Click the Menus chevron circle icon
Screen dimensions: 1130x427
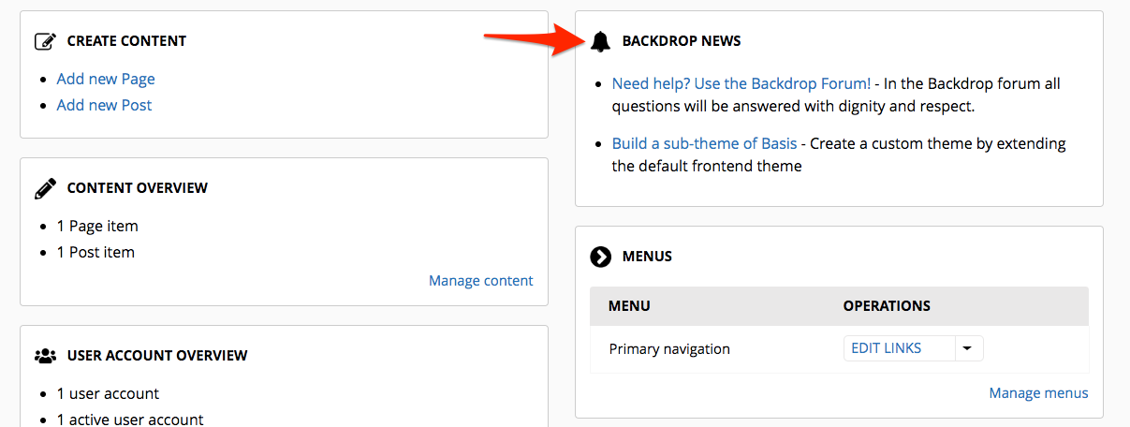601,257
